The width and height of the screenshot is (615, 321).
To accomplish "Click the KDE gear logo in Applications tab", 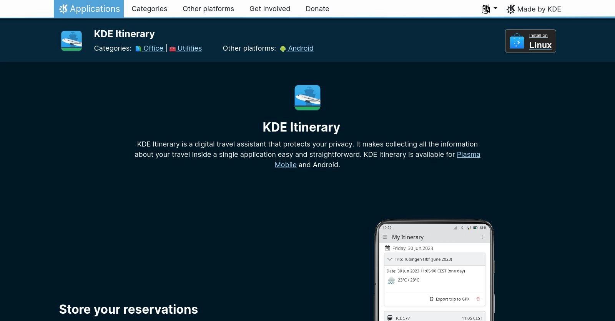I will coord(63,9).
